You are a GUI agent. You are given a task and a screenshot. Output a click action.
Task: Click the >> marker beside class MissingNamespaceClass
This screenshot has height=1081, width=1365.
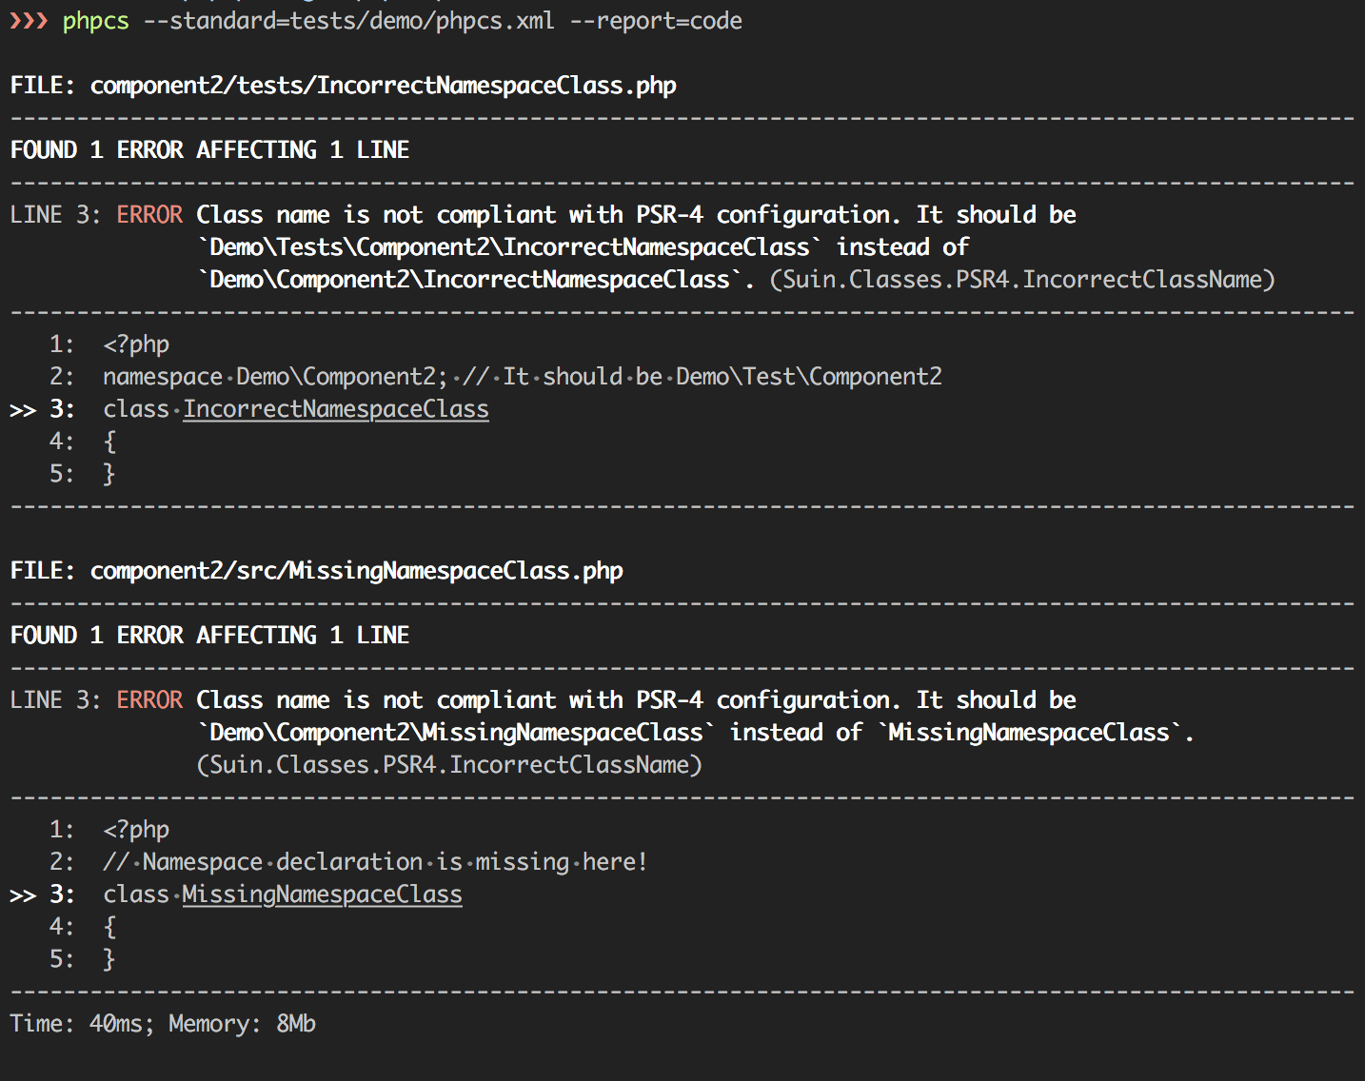(x=23, y=895)
